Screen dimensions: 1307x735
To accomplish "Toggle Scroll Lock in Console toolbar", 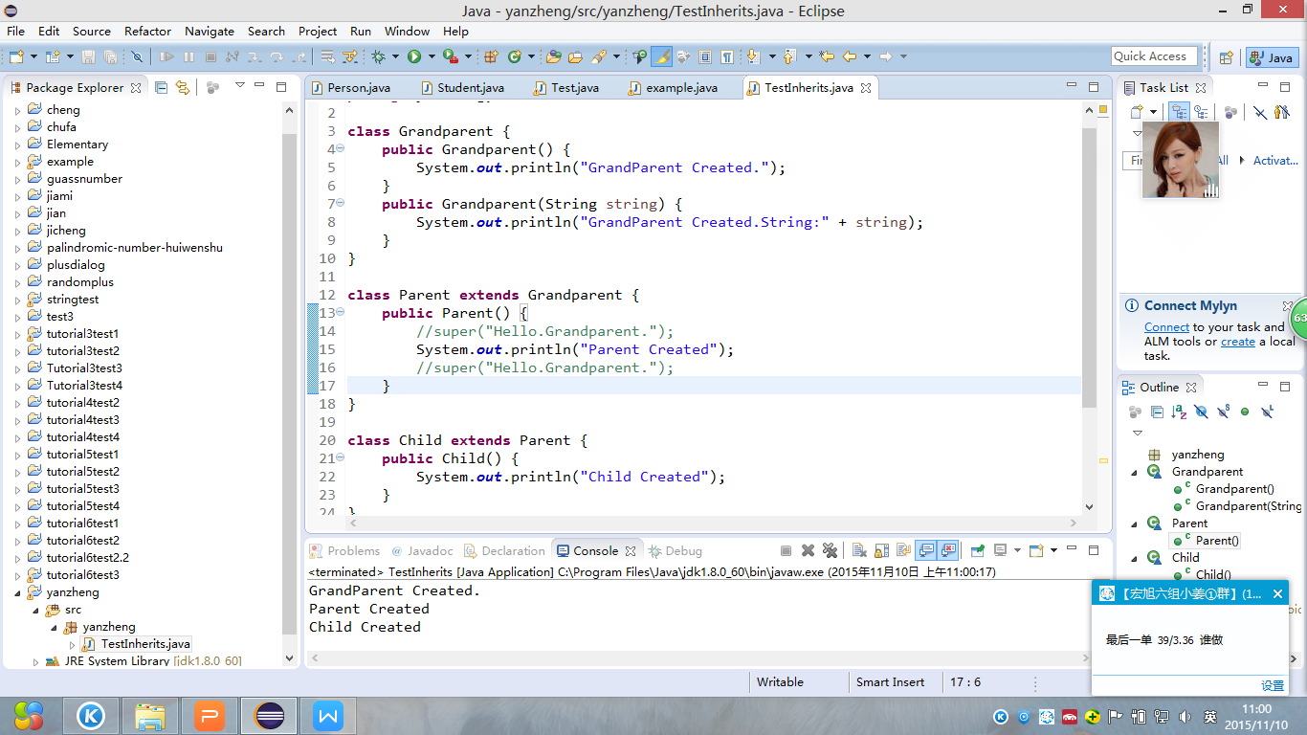I will coord(881,550).
